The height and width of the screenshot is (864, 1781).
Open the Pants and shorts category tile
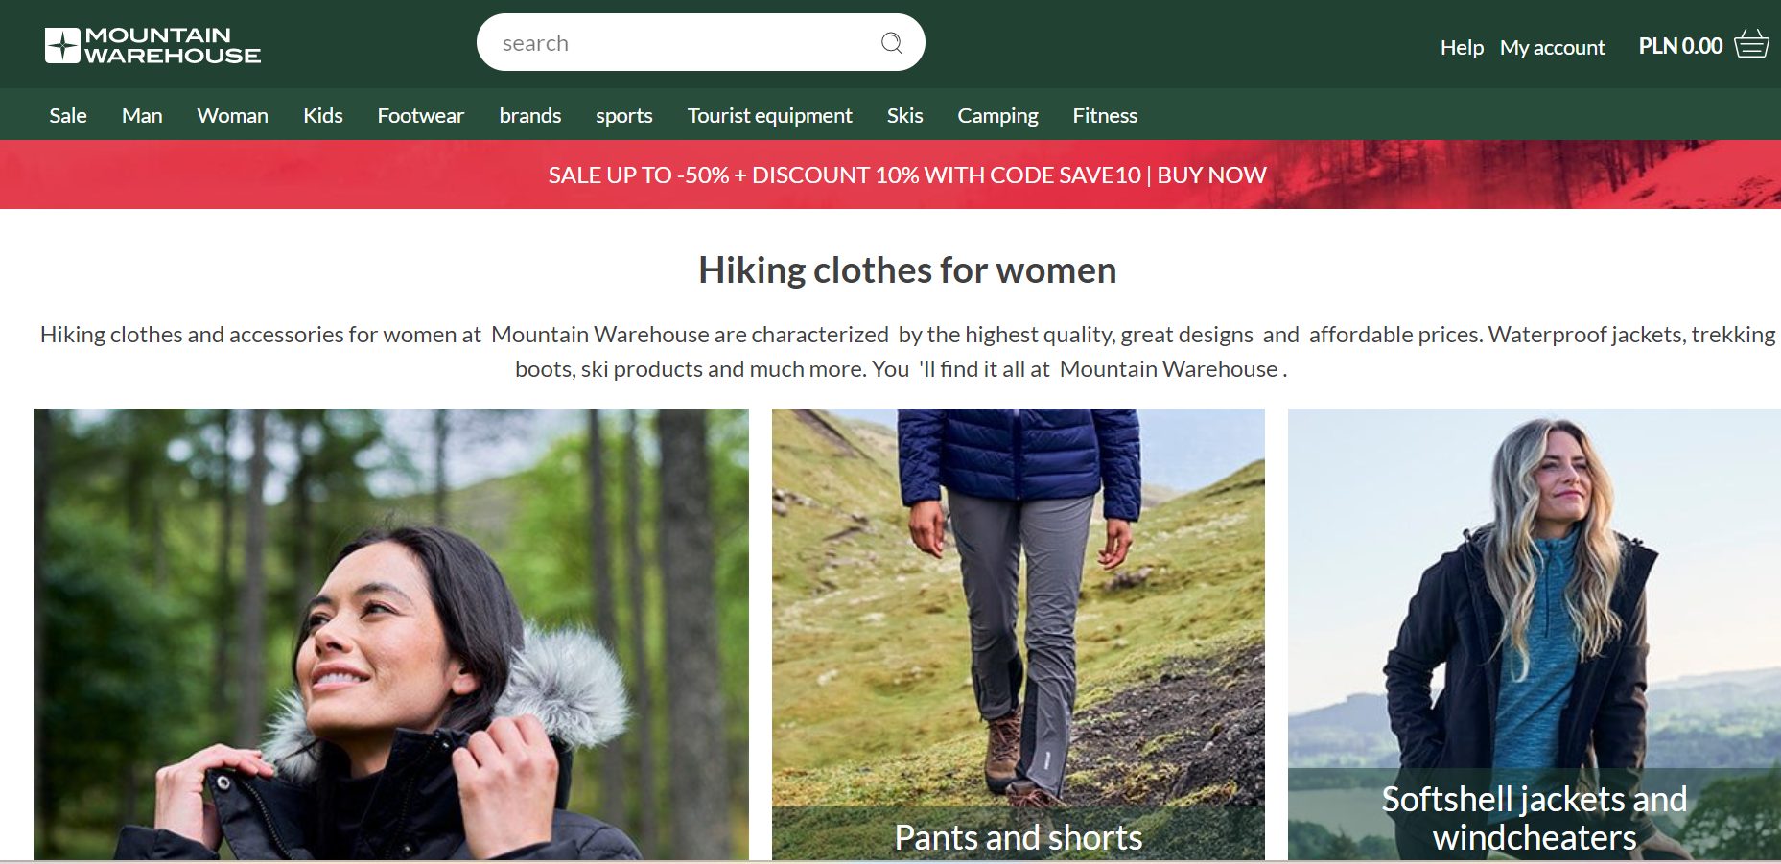[1018, 633]
